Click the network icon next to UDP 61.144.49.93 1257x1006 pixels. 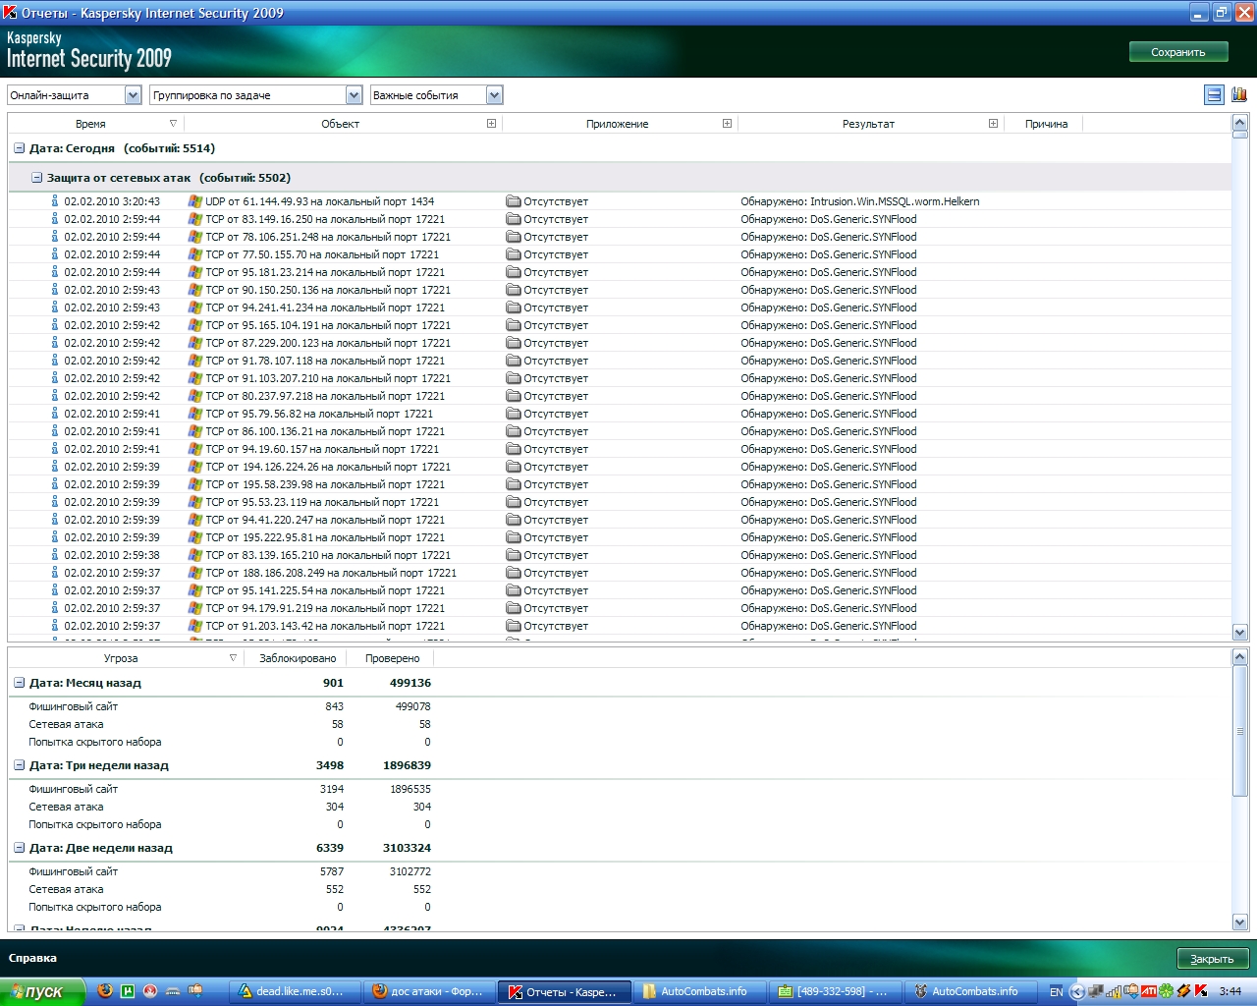(195, 201)
